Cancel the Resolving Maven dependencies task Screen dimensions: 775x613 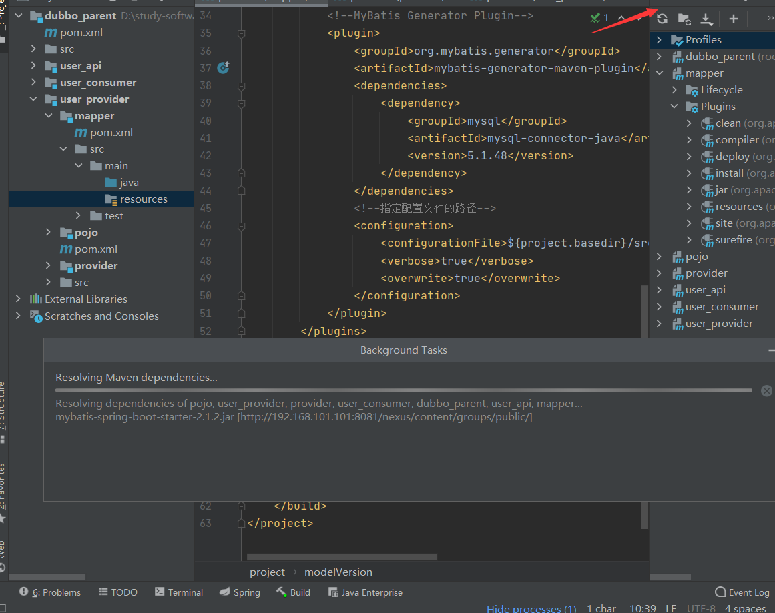point(766,391)
